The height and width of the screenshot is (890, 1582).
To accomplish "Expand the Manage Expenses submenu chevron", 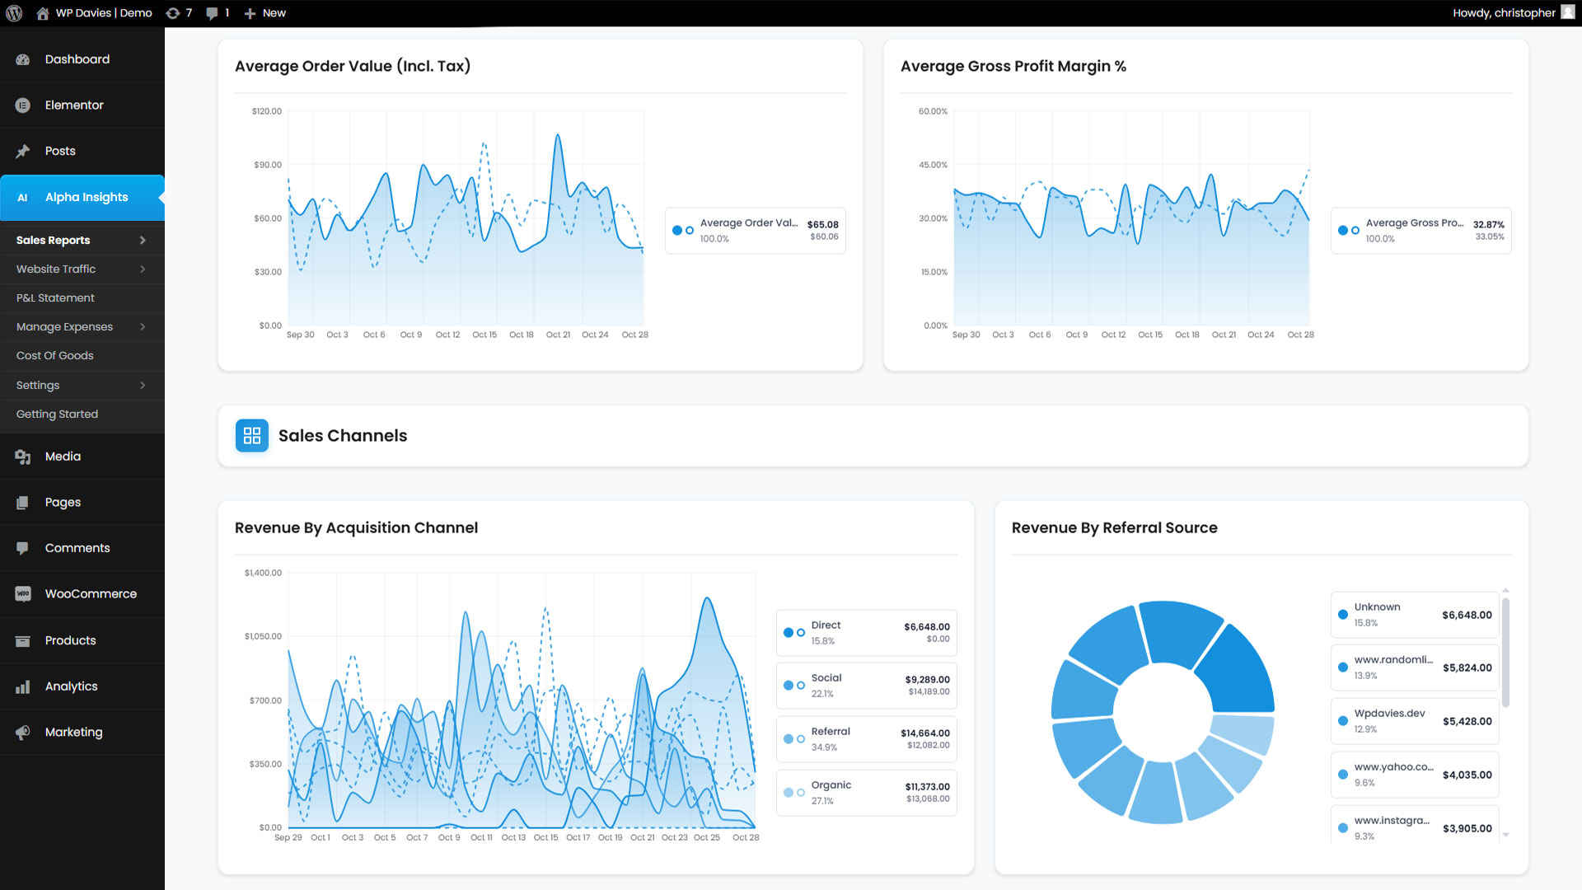I will [x=143, y=327].
